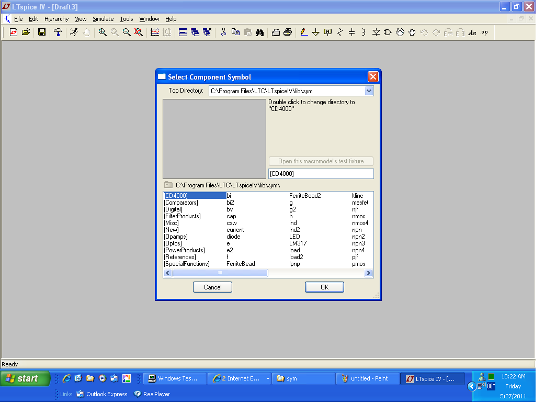Open the Internet Explorer taskbar group dropdown
The image size is (545, 403).
(268, 378)
